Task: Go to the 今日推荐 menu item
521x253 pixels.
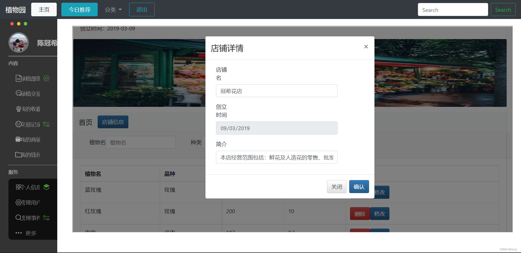Action: coord(79,9)
